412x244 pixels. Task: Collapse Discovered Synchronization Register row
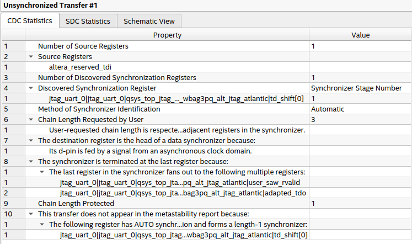30,88
